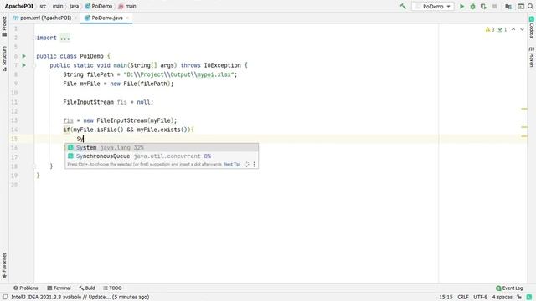The height and width of the screenshot is (301, 536).
Task: Toggle tool window bars icon in status bar
Action: coord(5,298)
